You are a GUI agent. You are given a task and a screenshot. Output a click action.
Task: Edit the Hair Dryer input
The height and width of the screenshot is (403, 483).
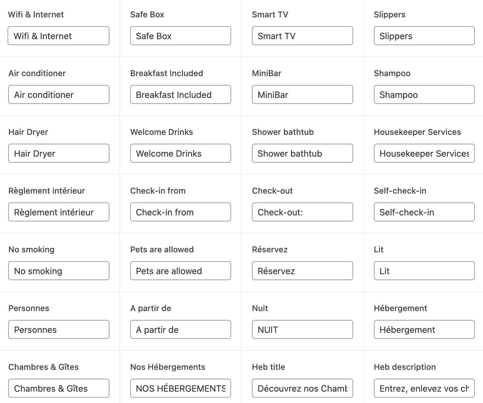click(59, 153)
